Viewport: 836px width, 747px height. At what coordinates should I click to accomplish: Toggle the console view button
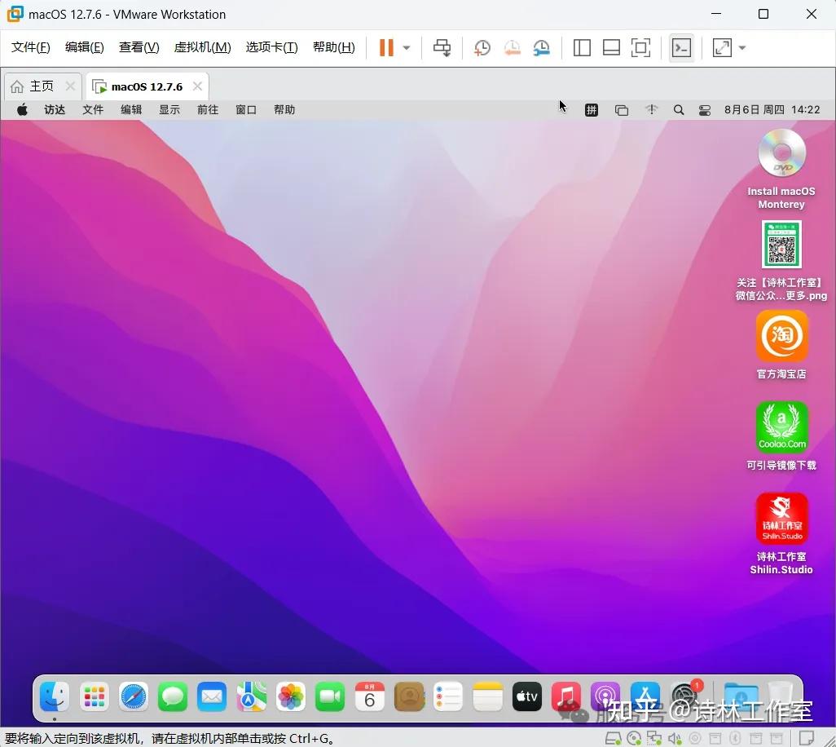(681, 47)
